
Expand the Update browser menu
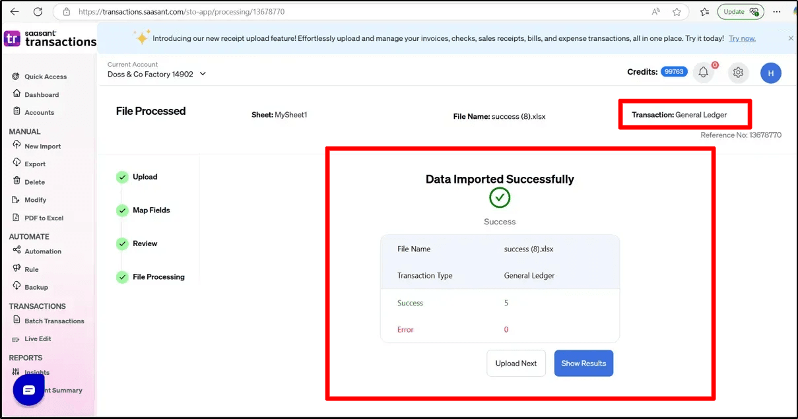(x=740, y=11)
